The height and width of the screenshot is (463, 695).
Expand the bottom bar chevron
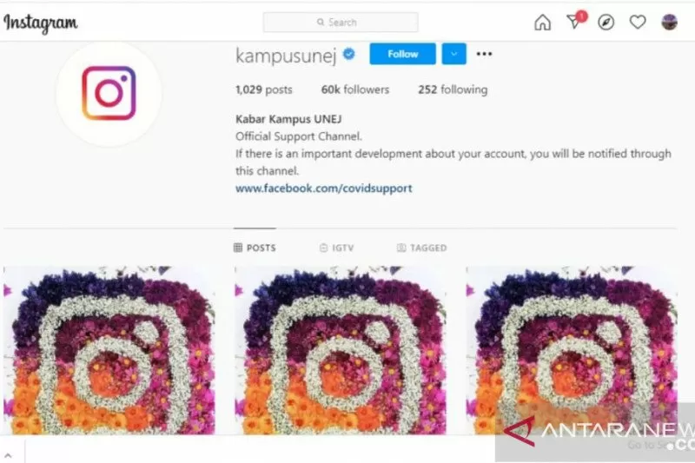[8, 455]
